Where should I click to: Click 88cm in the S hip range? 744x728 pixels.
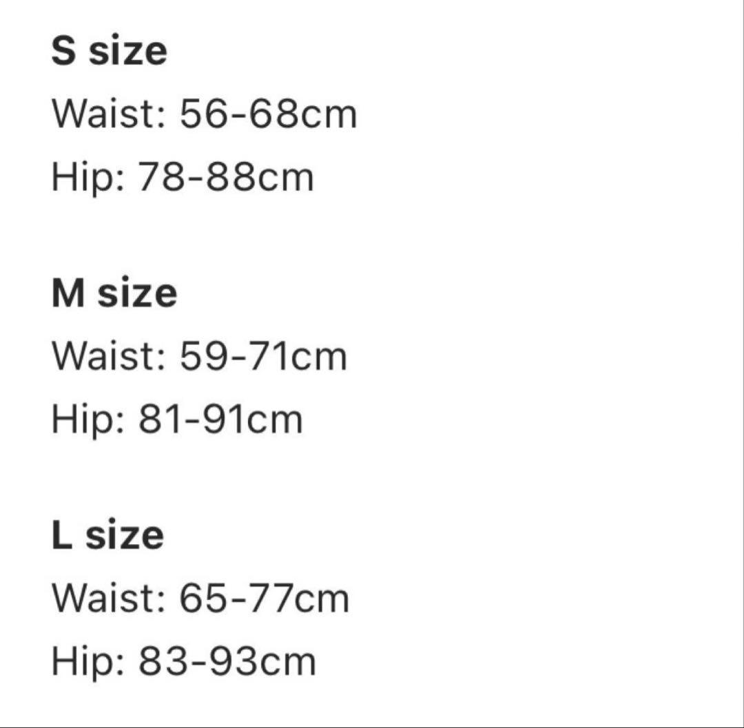(252, 178)
